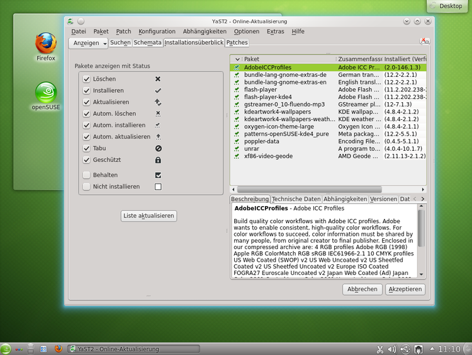The width and height of the screenshot is (472, 355).
Task: Enable the Behalten checkbox
Action: [x=87, y=175]
